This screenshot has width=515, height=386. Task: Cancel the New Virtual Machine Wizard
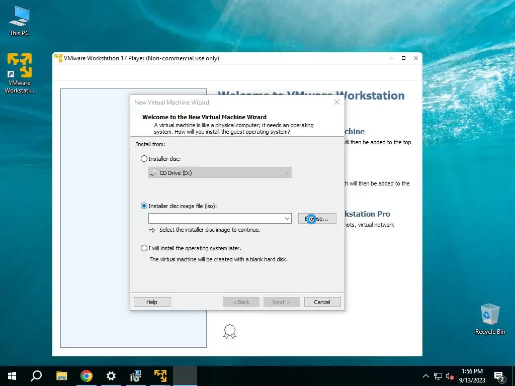tap(322, 302)
